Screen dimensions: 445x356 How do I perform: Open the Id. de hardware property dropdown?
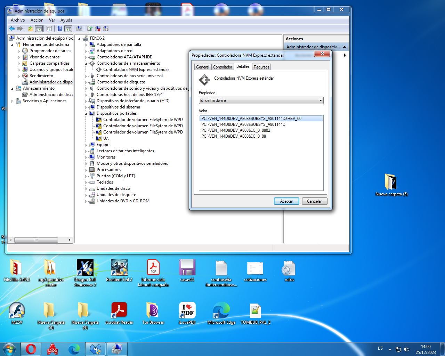click(261, 100)
